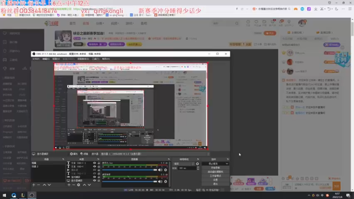Toggle visibility of 文本 (GDI+) 2 source
This screenshot has width=354, height=199.
coord(94,173)
